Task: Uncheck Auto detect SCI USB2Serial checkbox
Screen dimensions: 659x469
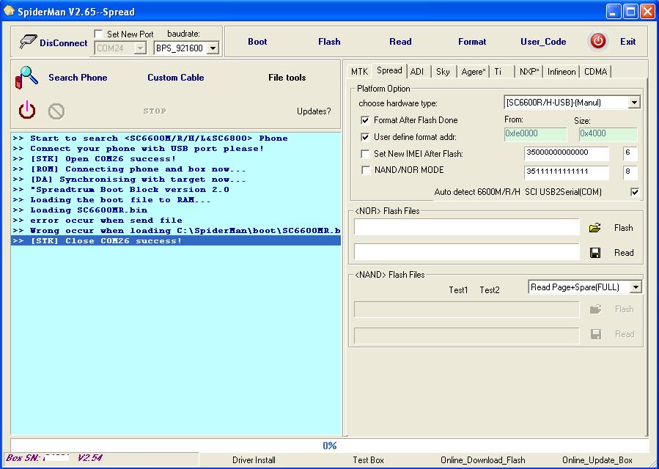Action: coord(635,192)
